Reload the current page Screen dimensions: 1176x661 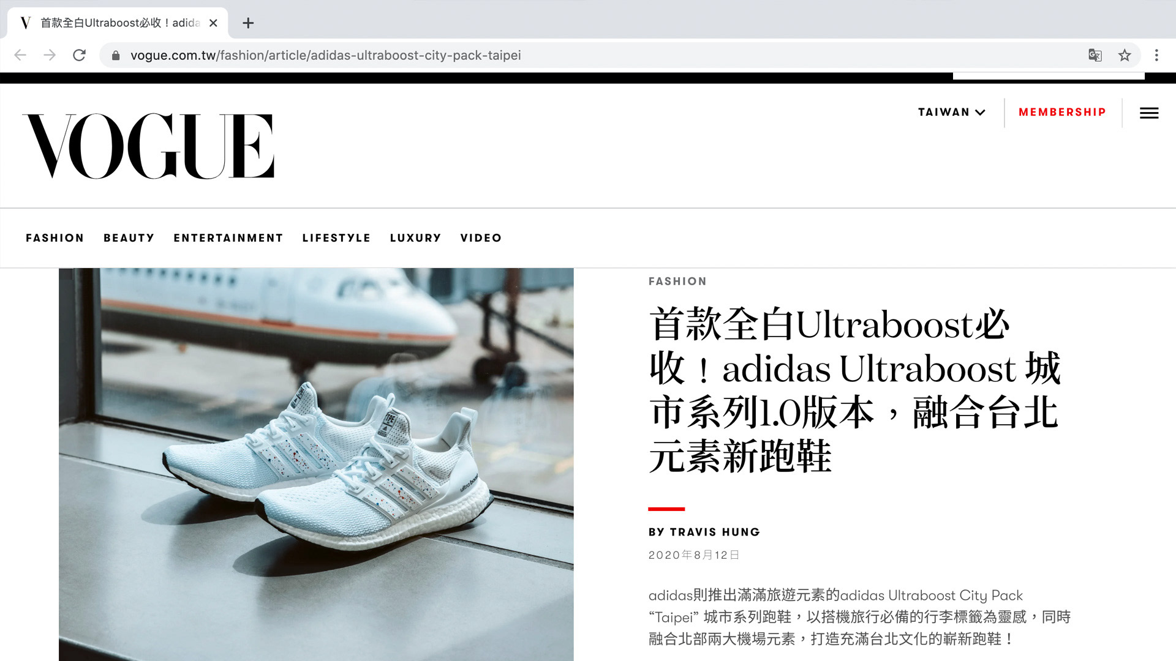(x=80, y=55)
